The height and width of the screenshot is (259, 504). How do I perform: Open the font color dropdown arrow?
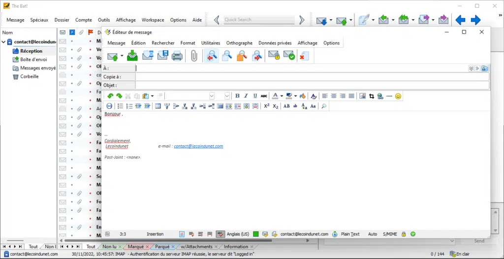coord(282,96)
